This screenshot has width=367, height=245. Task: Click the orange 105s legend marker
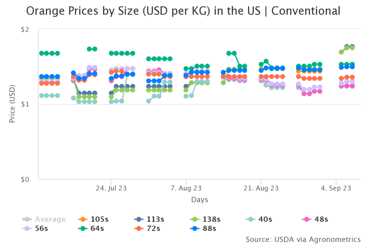82,219
